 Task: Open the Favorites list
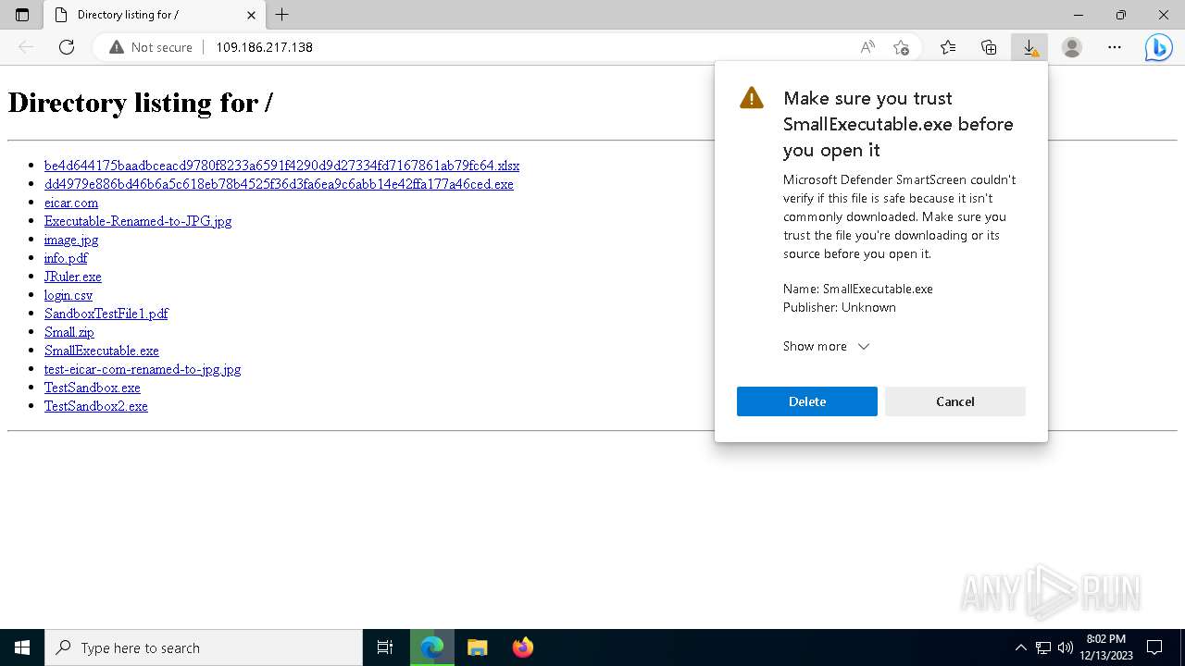(948, 47)
